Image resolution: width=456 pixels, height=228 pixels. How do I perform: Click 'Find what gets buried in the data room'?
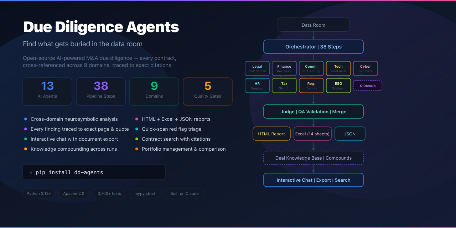(83, 44)
